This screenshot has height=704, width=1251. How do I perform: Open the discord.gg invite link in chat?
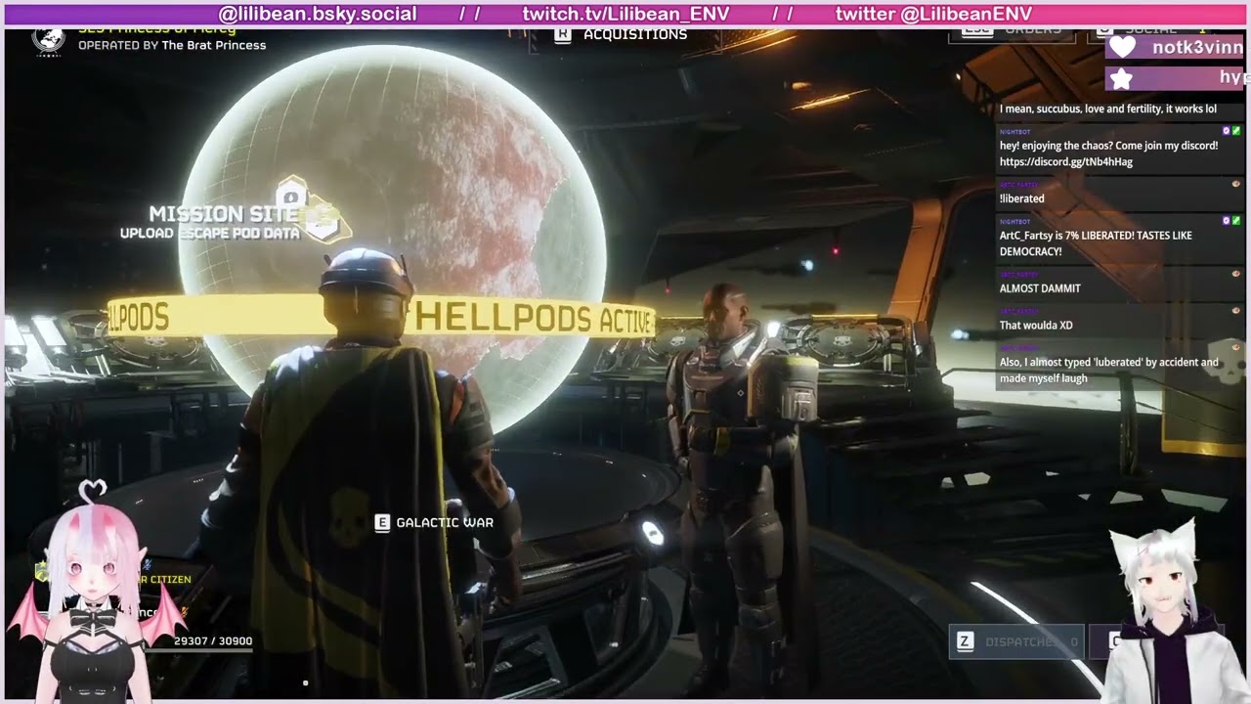click(x=1066, y=162)
